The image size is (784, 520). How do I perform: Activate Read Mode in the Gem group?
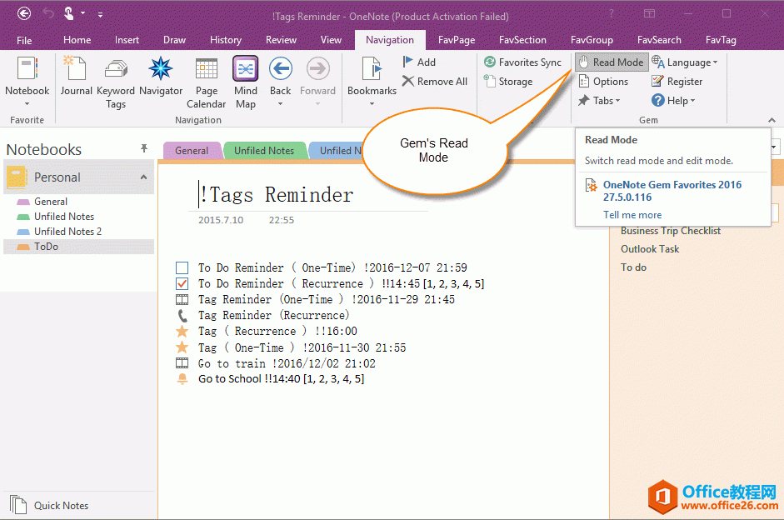tap(611, 62)
